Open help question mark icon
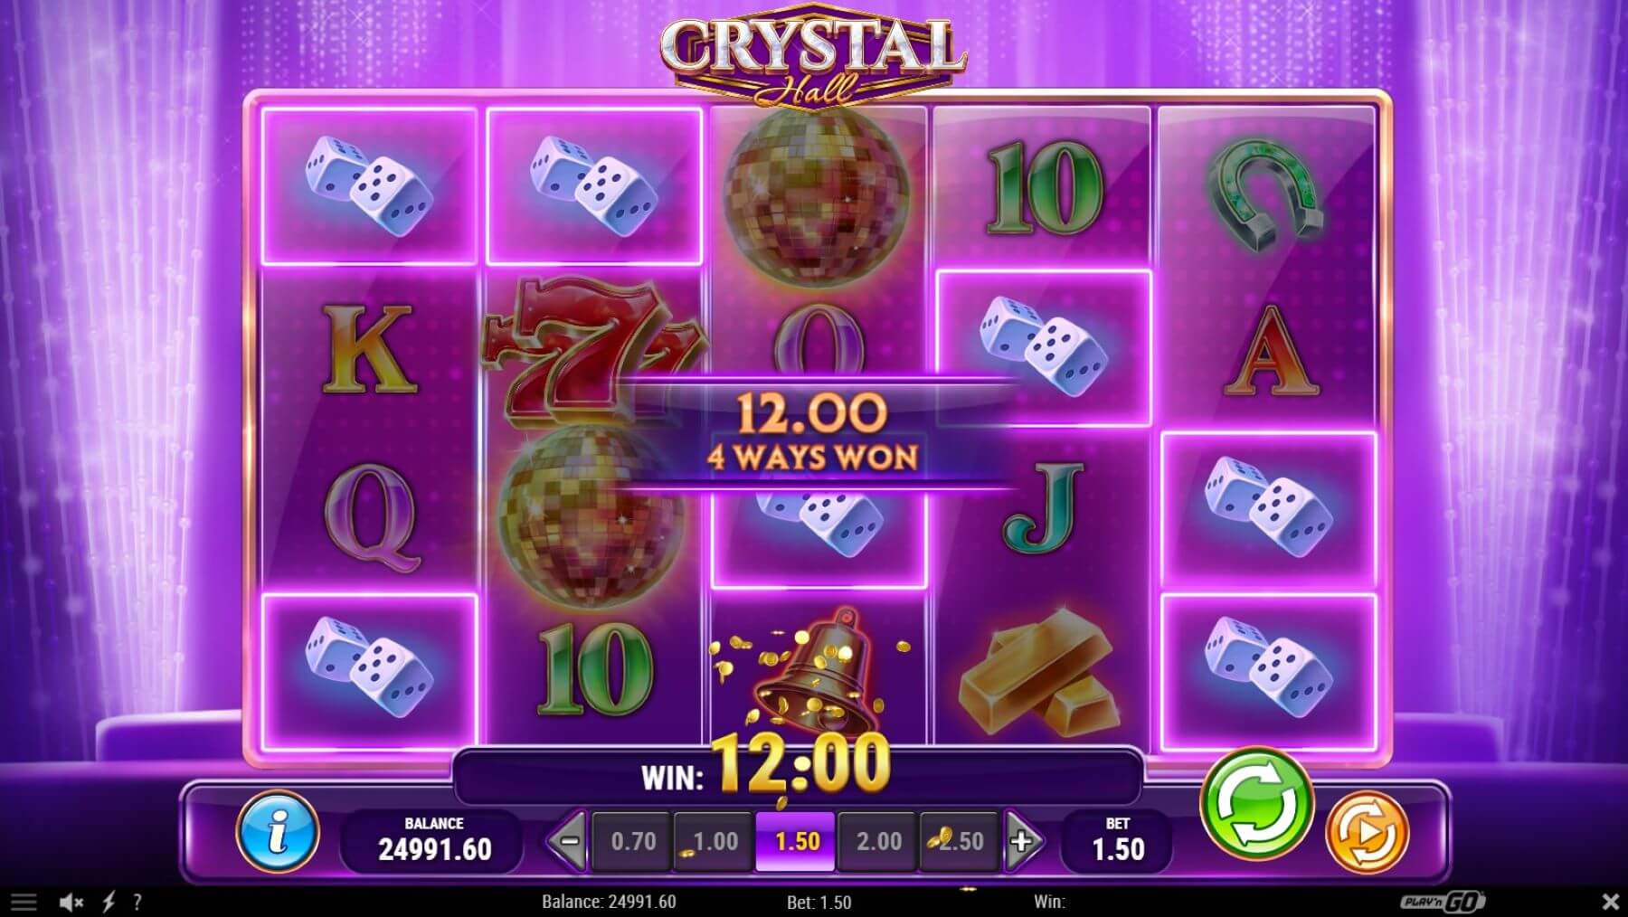Screen dimensions: 1628x917 point(137,902)
